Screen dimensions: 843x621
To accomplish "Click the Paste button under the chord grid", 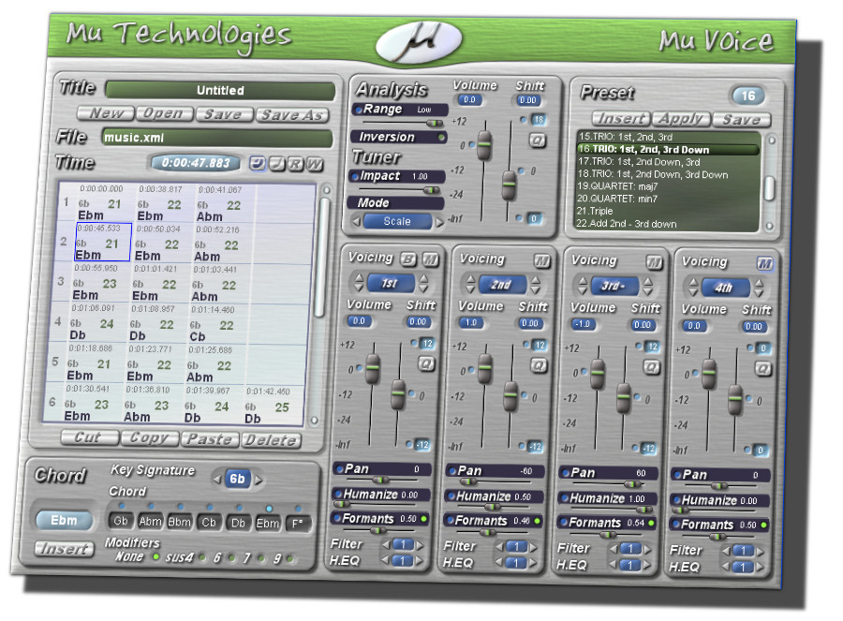I will coord(210,439).
